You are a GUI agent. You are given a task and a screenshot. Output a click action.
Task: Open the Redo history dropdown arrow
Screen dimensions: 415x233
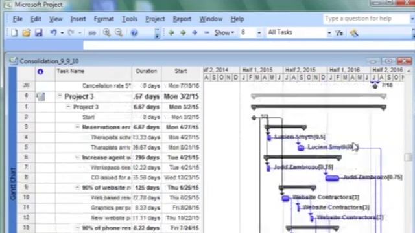click(80, 33)
